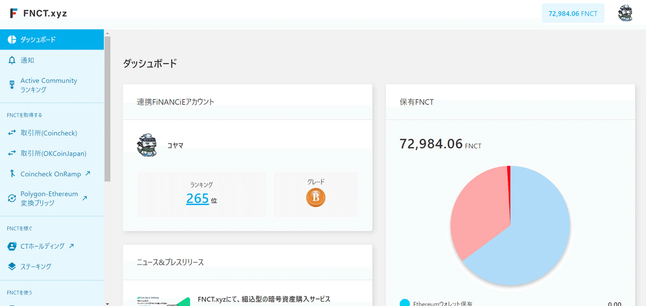Viewport: 646px width, 306px height.
Task: Click the news article thumbnail image
Action: pyautogui.click(x=164, y=301)
